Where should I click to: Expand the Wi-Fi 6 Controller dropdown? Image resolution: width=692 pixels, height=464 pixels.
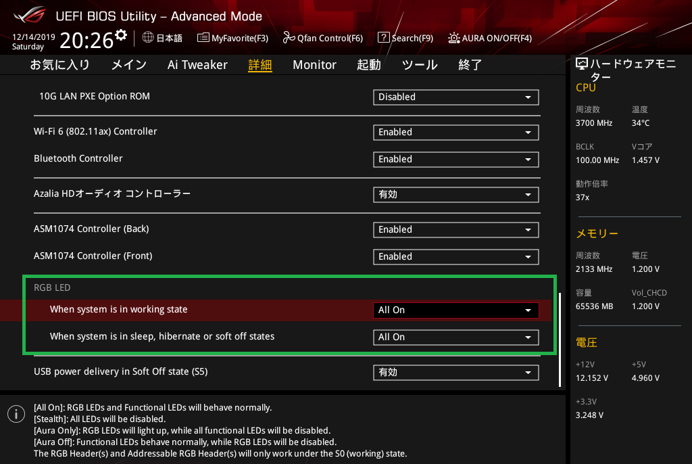pyautogui.click(x=456, y=133)
